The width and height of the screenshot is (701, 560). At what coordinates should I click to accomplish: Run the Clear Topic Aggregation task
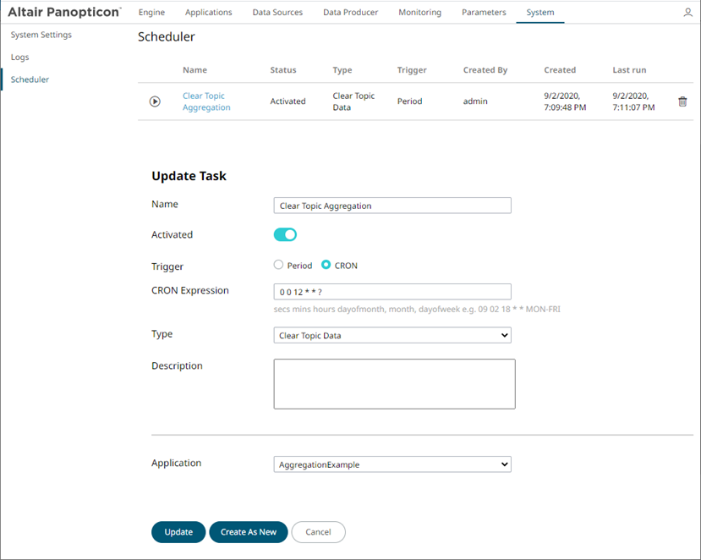click(155, 102)
